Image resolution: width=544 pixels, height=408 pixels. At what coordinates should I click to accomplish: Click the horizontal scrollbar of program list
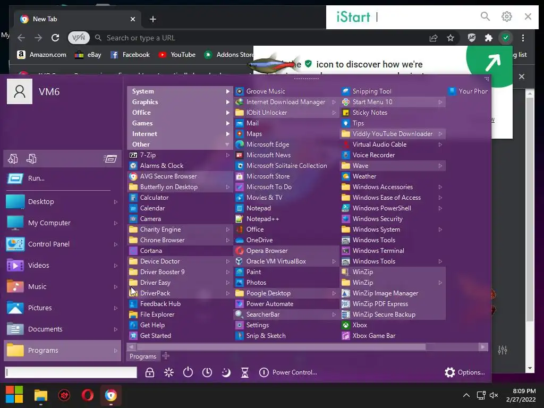282,346
